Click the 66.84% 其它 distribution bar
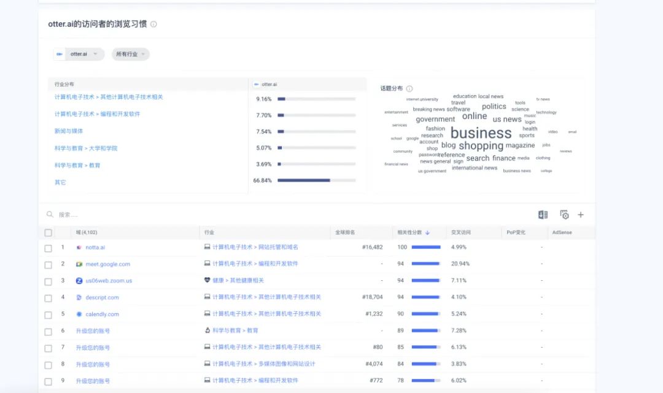The width and height of the screenshot is (663, 393). click(x=316, y=181)
